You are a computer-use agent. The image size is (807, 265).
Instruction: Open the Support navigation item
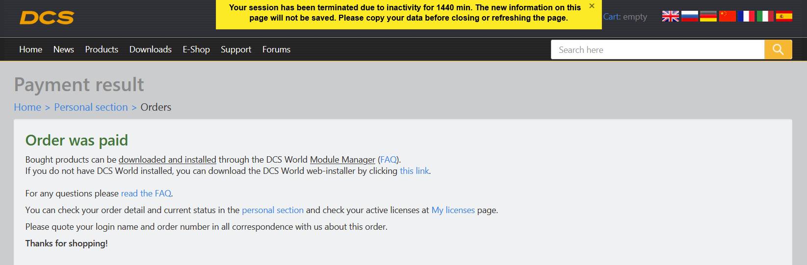coord(236,49)
